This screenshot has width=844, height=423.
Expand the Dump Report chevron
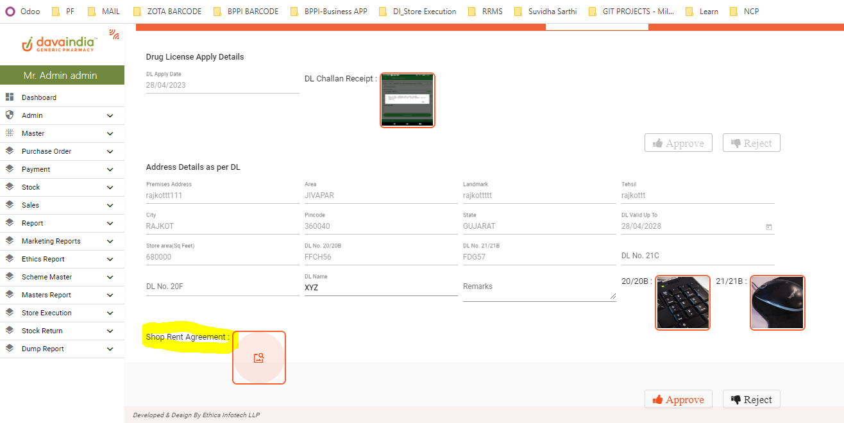[110, 349]
